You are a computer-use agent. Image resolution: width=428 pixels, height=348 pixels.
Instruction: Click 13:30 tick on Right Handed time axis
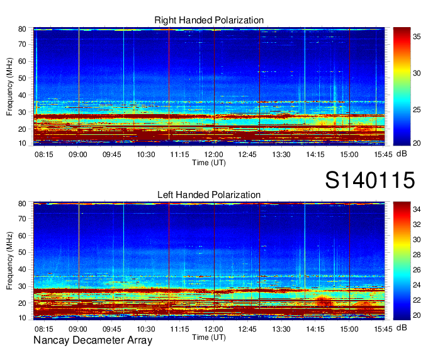click(281, 154)
